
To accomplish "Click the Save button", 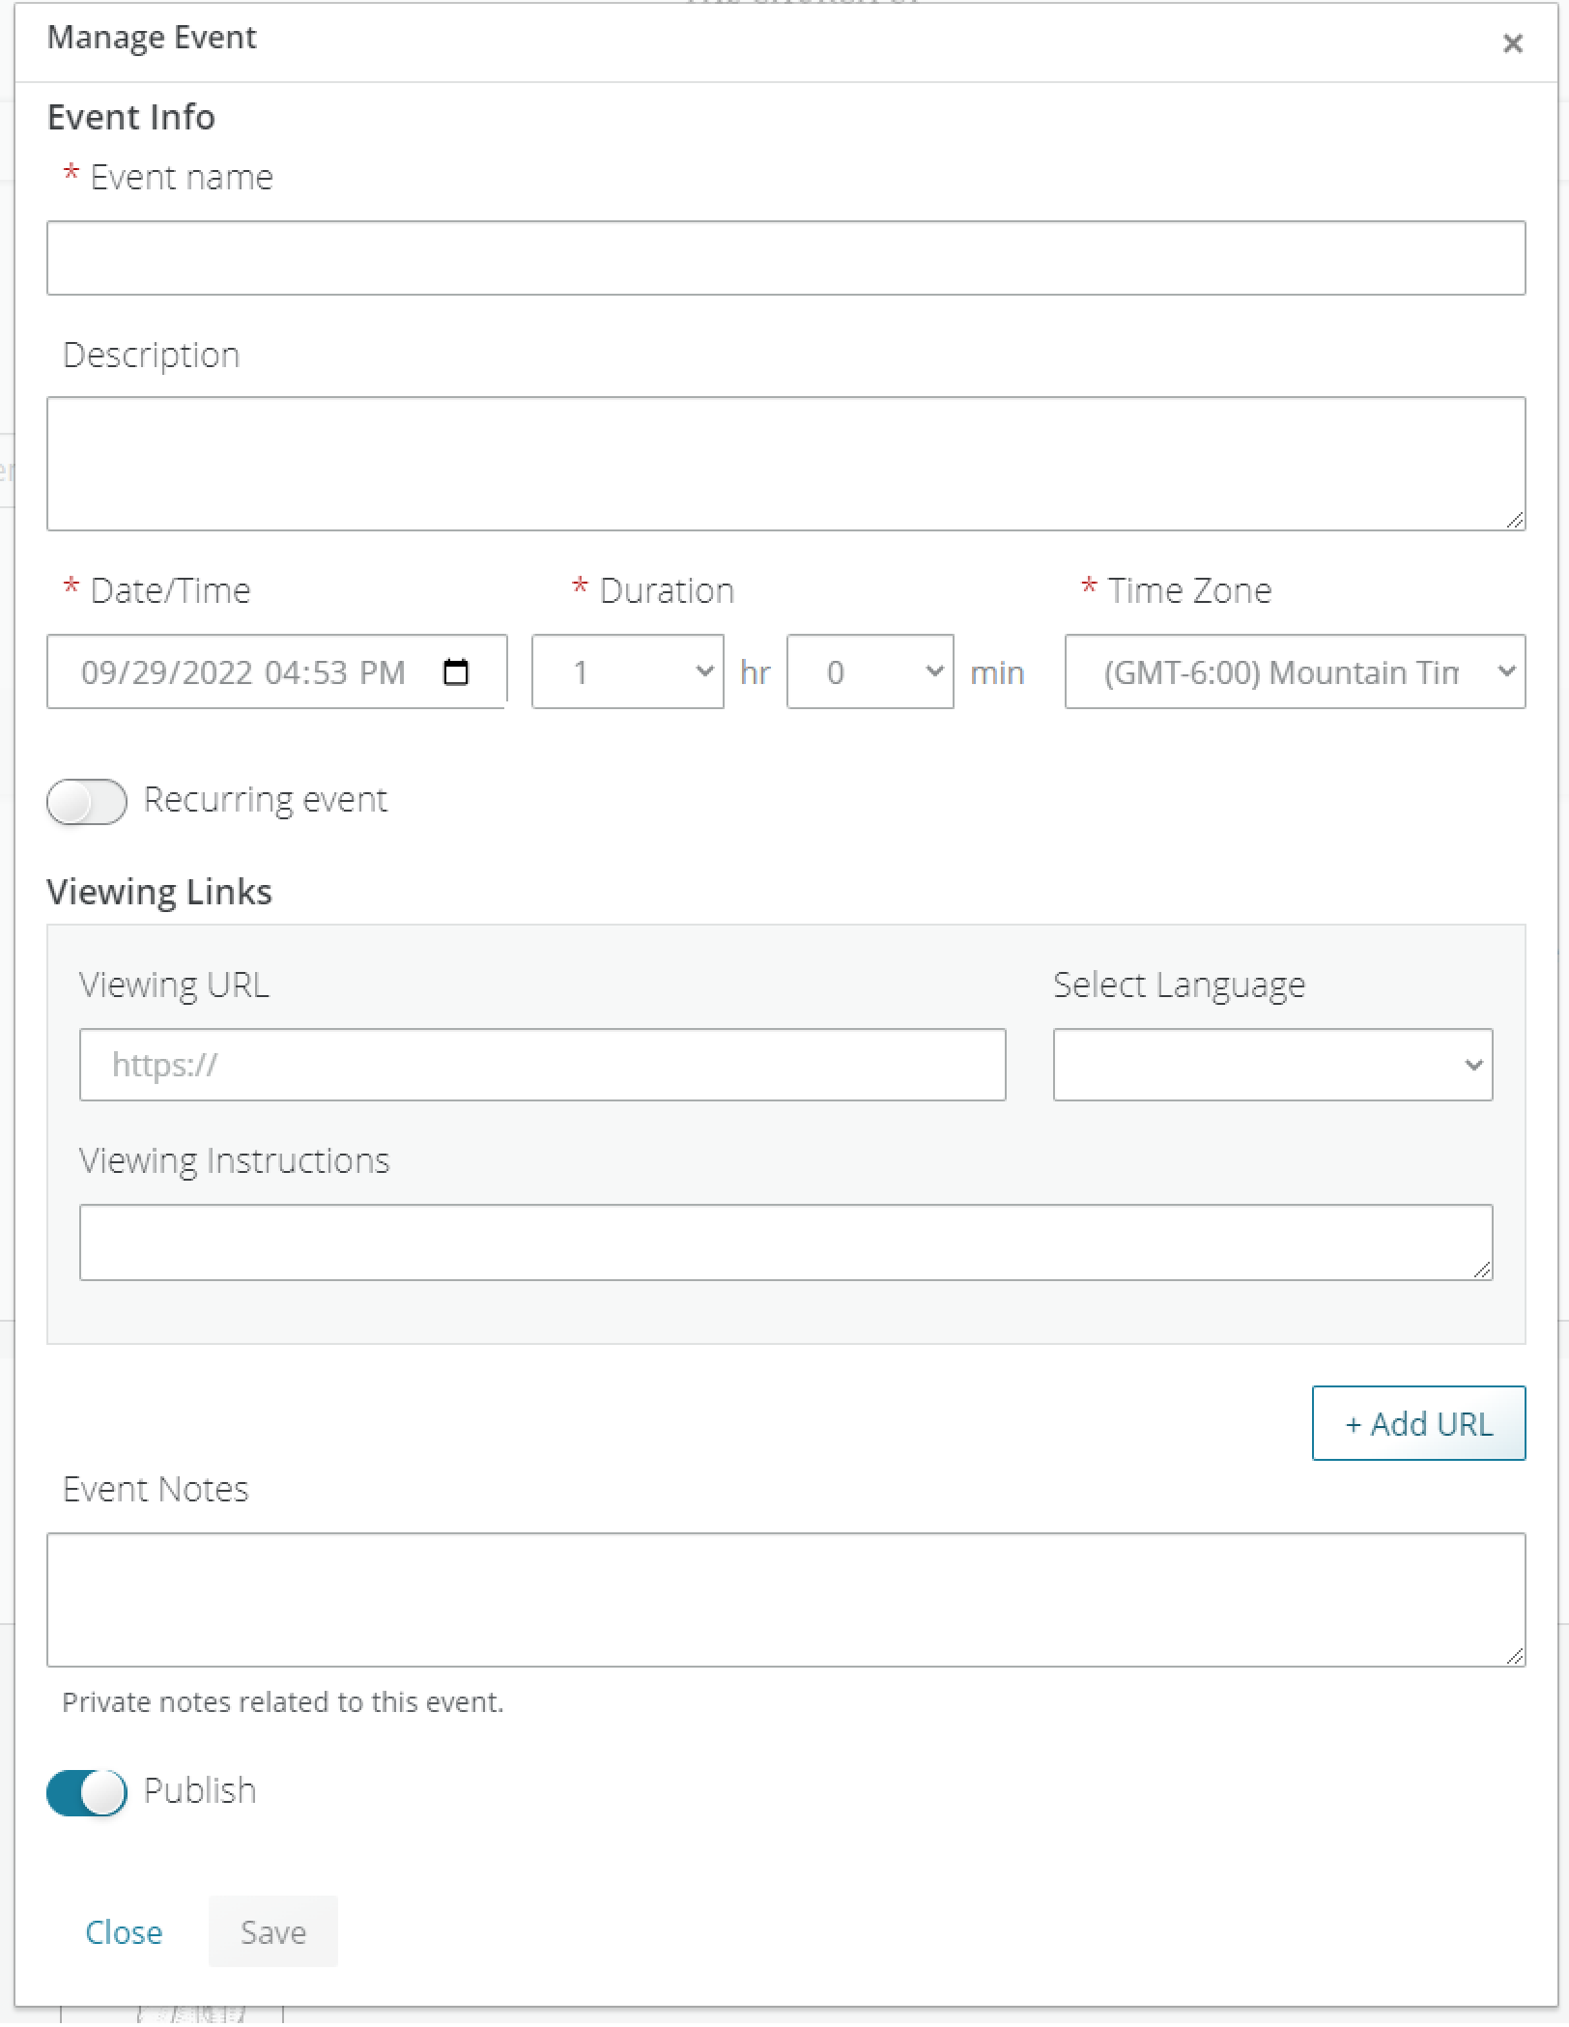I will [273, 1932].
